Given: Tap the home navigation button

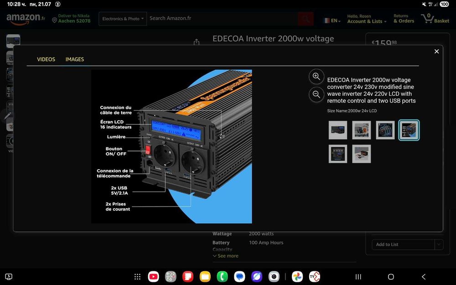Looking at the screenshot, I should coord(391,277).
